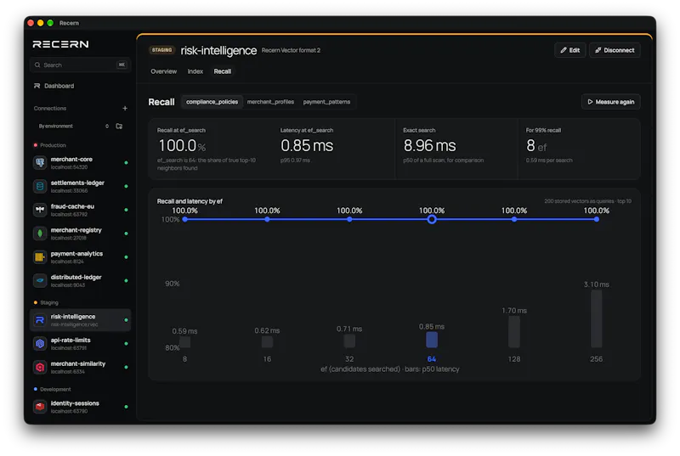
Task: Click the fraud-cache-eu connection icon
Action: pyautogui.click(x=40, y=210)
